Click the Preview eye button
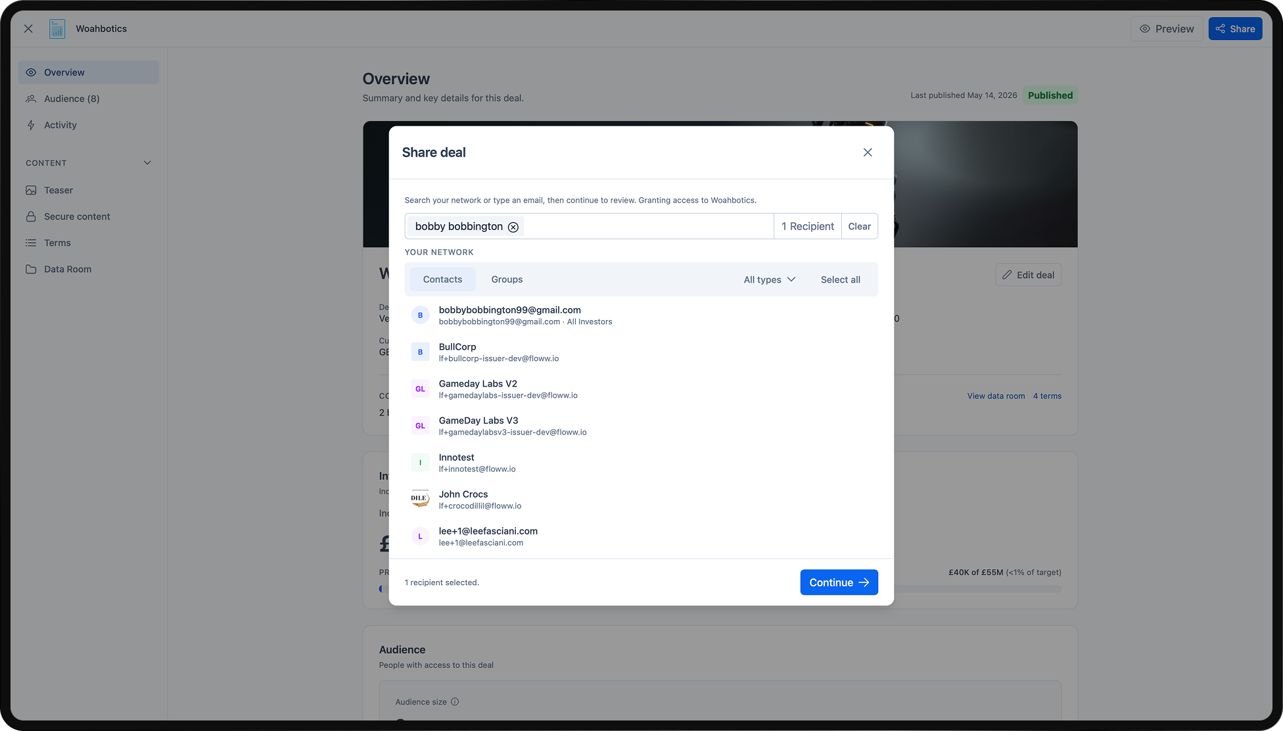Image resolution: width=1283 pixels, height=731 pixels. coord(1167,29)
